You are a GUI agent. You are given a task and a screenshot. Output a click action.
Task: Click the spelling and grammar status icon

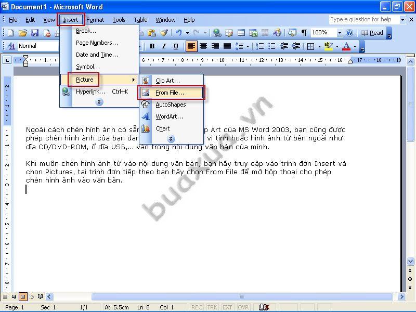(x=264, y=307)
